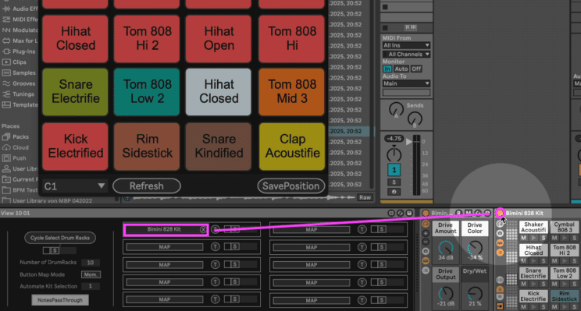Clear the Bimini 828 Kit mapping with X

[x=203, y=229]
